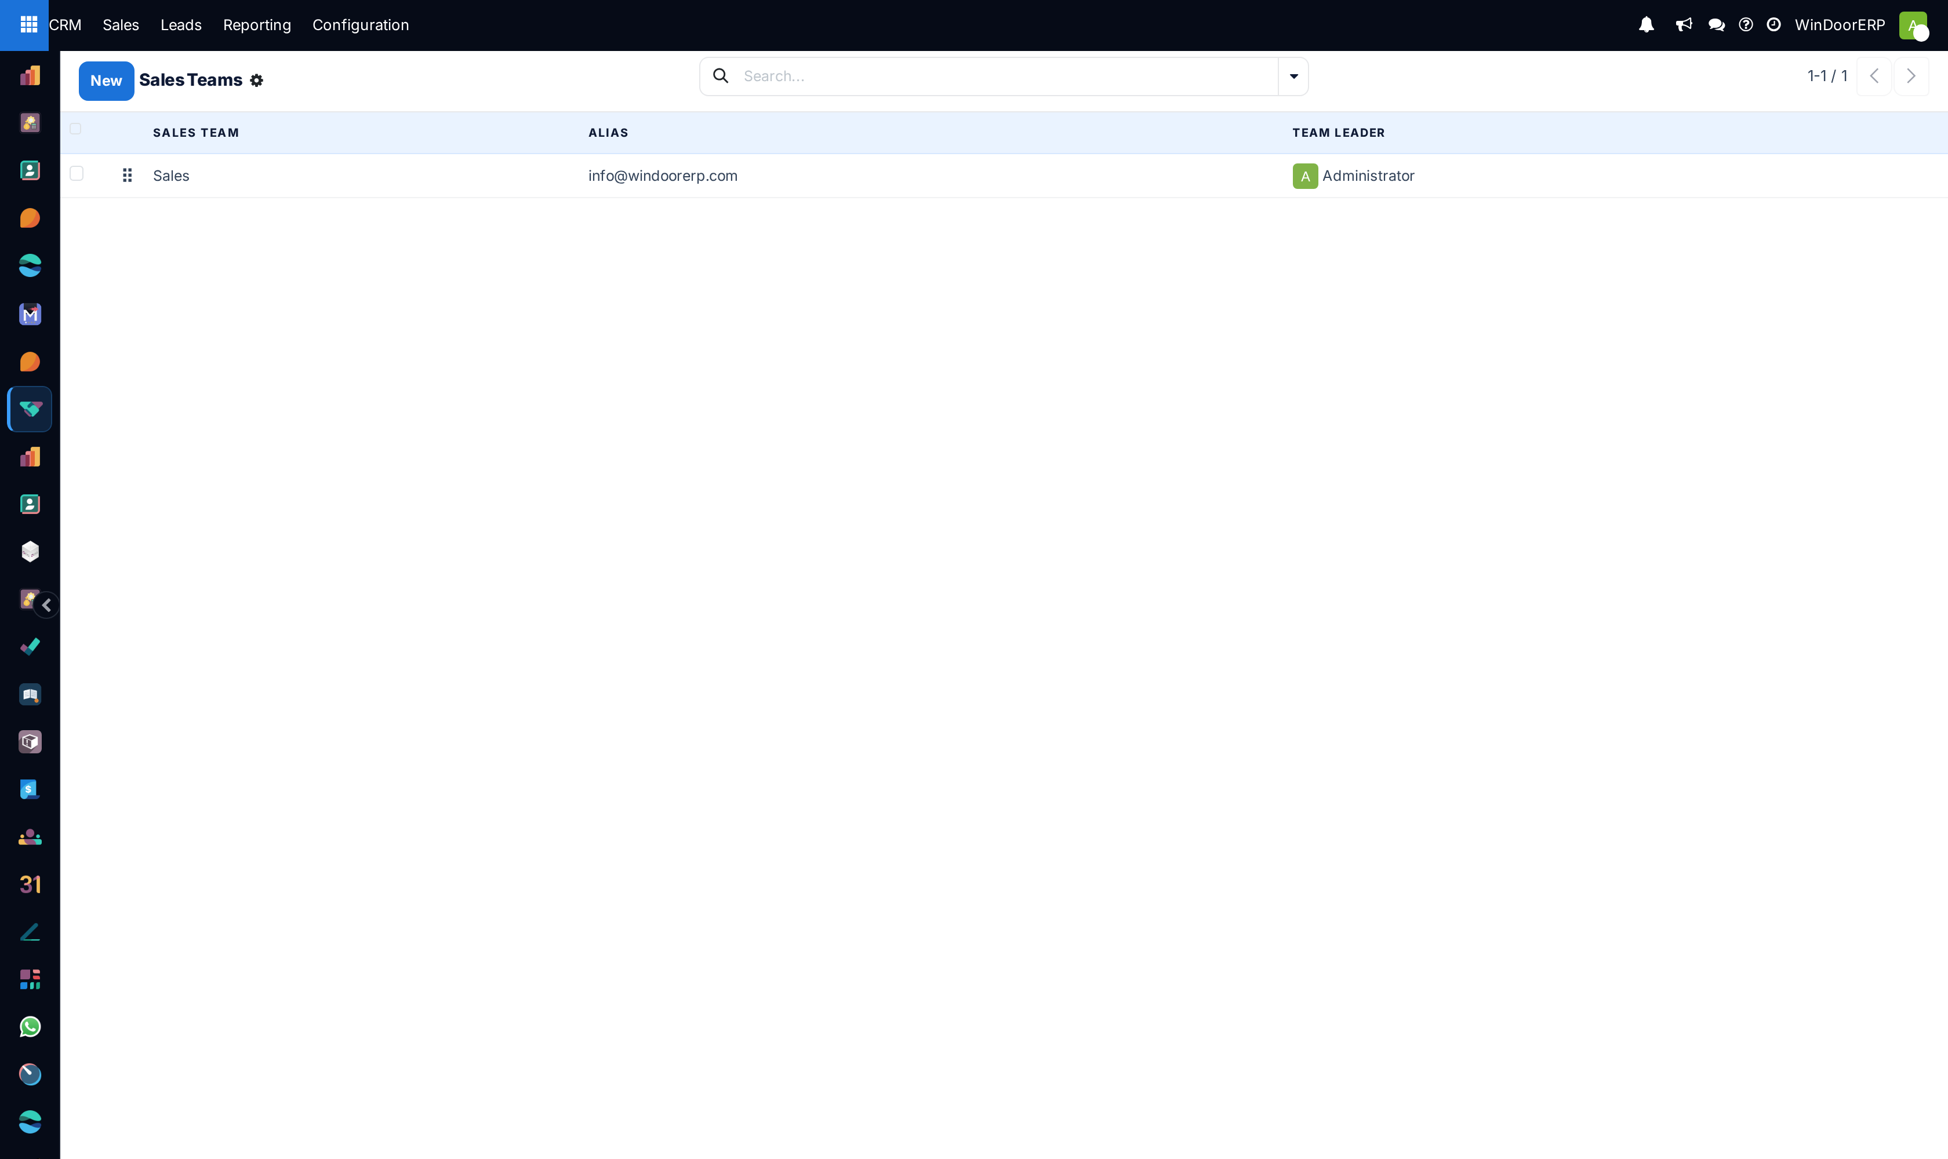Open the Sales team record name
Image resolution: width=1948 pixels, height=1159 pixels.
pyautogui.click(x=171, y=176)
